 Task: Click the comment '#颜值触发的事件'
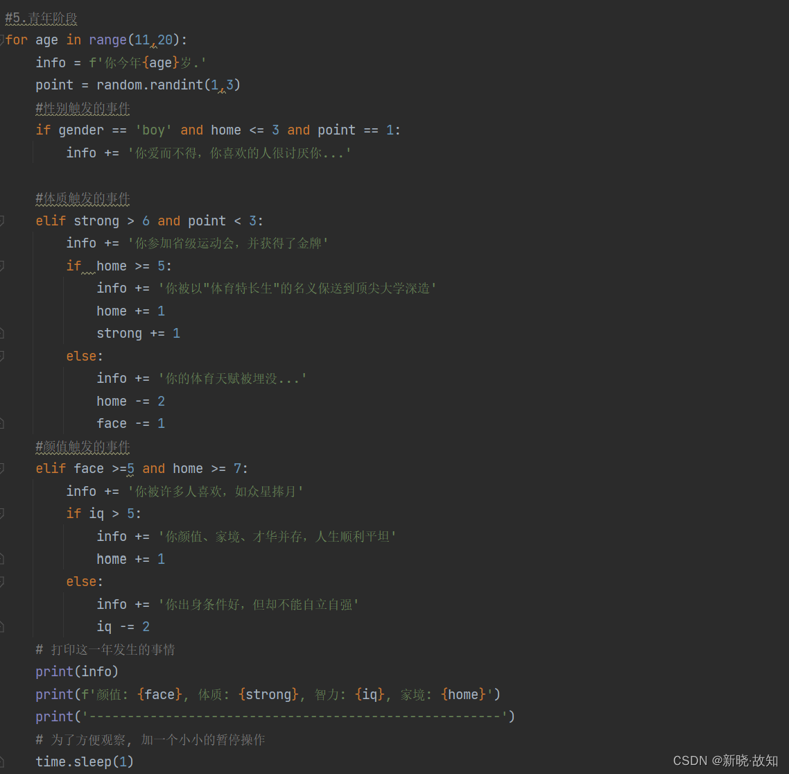(x=83, y=447)
